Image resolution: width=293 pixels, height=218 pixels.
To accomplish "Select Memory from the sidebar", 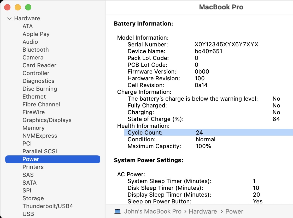I will click(33, 128).
